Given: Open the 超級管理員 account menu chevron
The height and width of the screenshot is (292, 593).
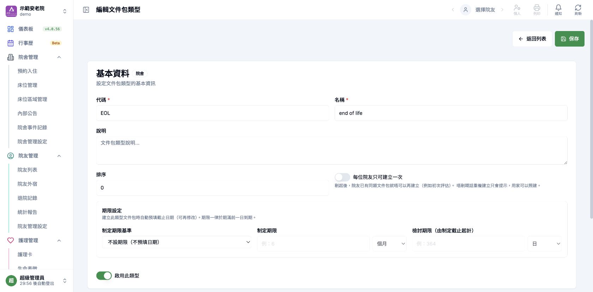Looking at the screenshot, I should tap(65, 281).
